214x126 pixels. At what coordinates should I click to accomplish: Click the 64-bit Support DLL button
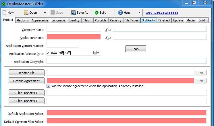26,101
